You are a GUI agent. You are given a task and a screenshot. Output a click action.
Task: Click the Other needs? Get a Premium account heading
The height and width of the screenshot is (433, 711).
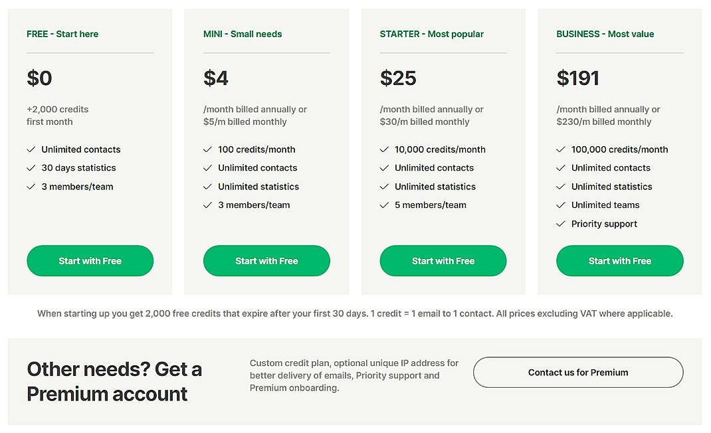(x=114, y=380)
